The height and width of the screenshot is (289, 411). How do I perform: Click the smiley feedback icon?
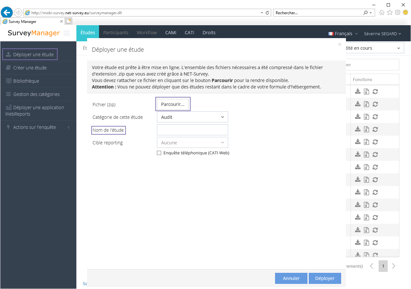click(405, 13)
